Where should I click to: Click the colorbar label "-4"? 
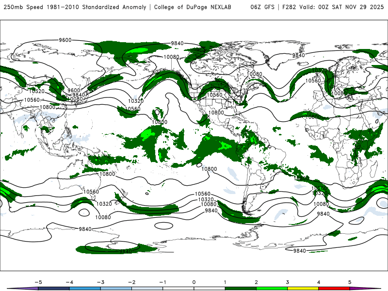[x=69, y=282]
